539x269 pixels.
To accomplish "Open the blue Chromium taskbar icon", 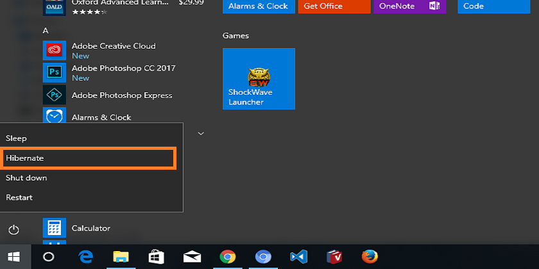I will pyautogui.click(x=263, y=257).
